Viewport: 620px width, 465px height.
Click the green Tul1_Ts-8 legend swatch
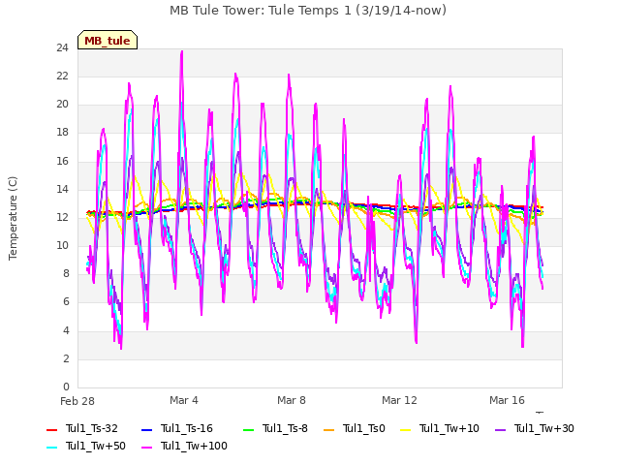[x=248, y=430]
